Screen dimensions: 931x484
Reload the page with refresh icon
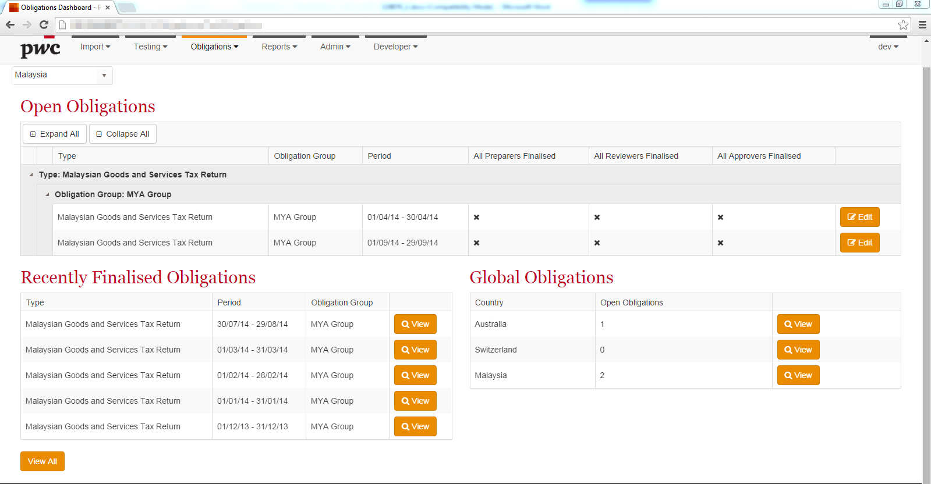tap(44, 25)
